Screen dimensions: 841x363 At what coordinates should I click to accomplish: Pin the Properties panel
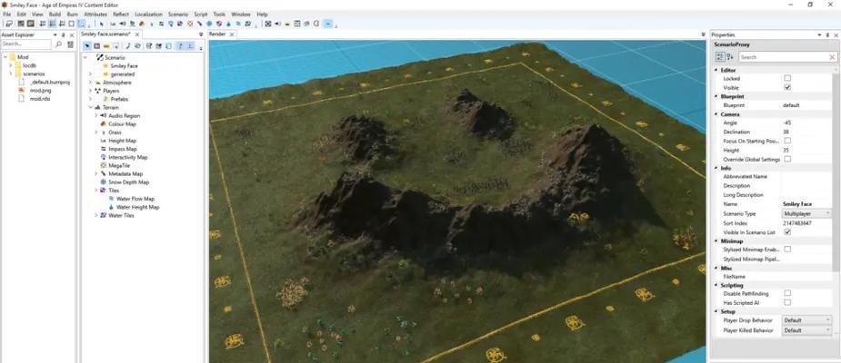pyautogui.click(x=827, y=34)
